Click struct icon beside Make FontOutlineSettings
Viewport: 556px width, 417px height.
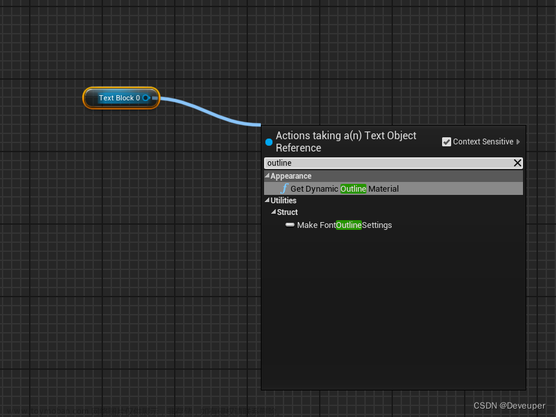tap(290, 225)
